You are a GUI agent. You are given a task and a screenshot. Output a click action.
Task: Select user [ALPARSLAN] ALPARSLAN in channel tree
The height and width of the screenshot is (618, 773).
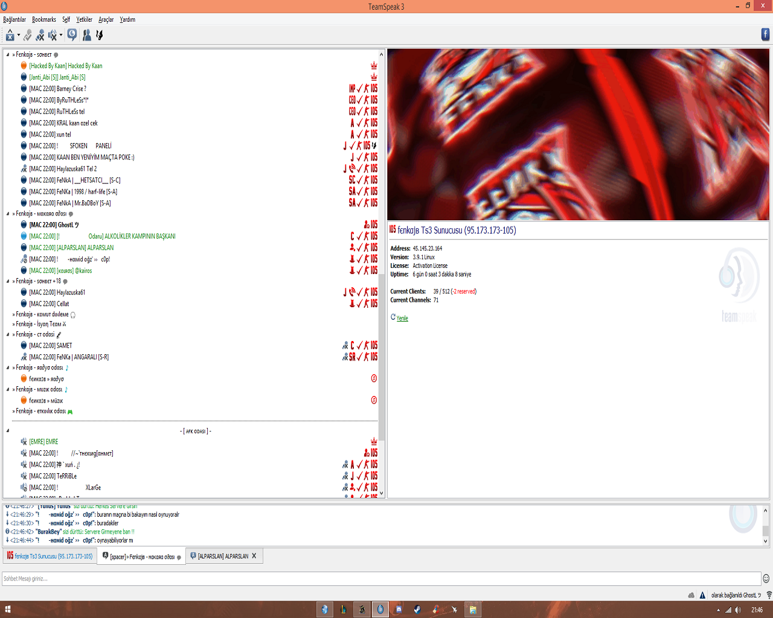click(71, 248)
